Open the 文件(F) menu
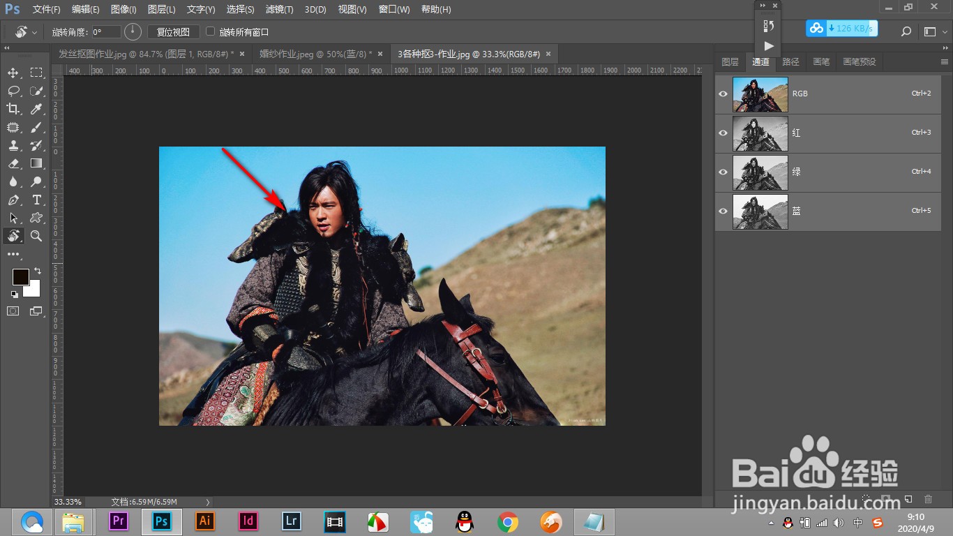Image resolution: width=953 pixels, height=536 pixels. tap(47, 10)
